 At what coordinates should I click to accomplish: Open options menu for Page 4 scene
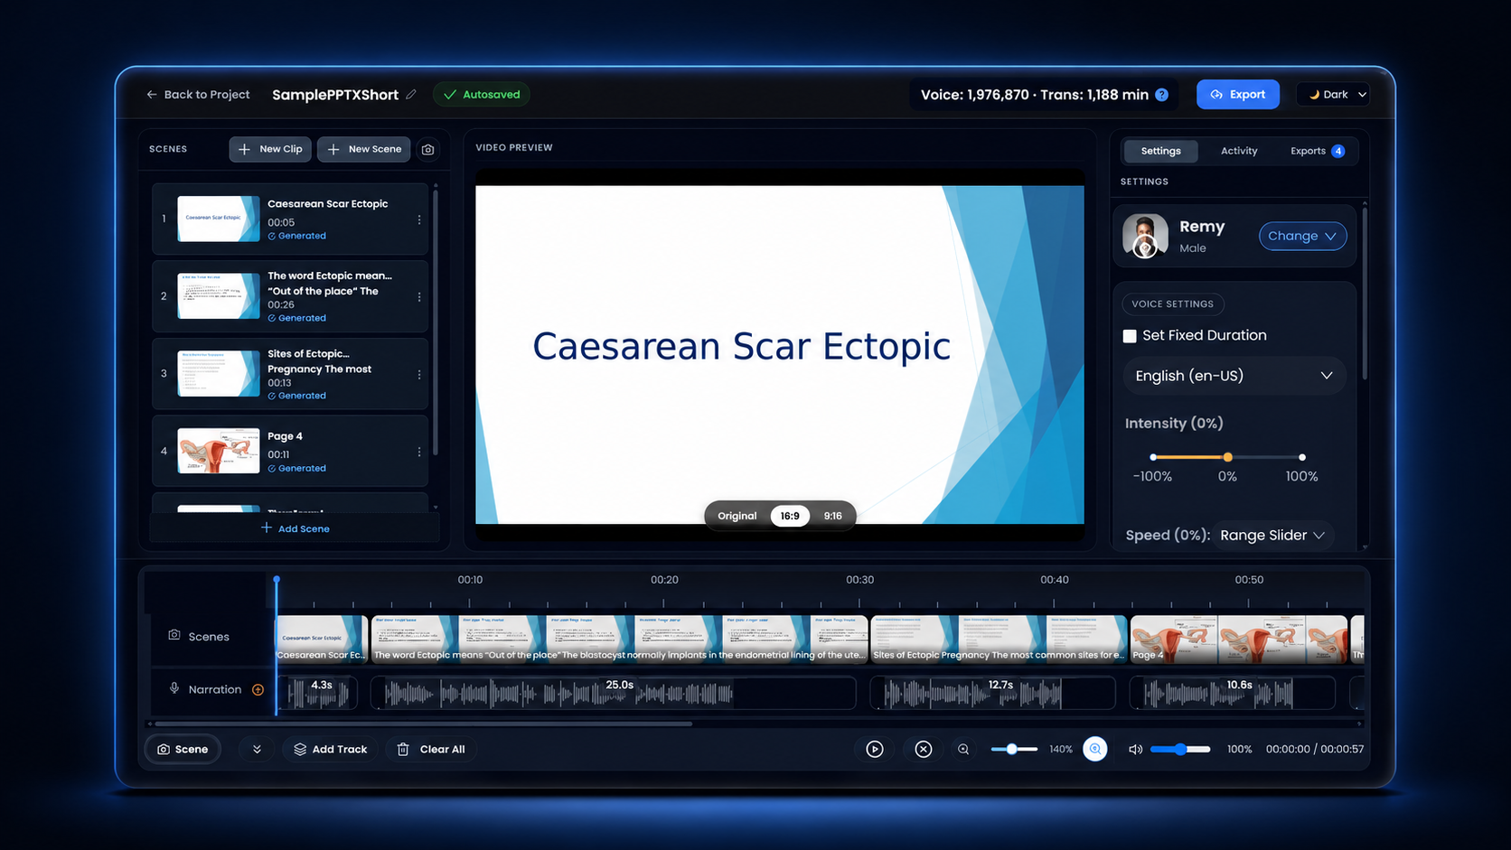pos(419,452)
